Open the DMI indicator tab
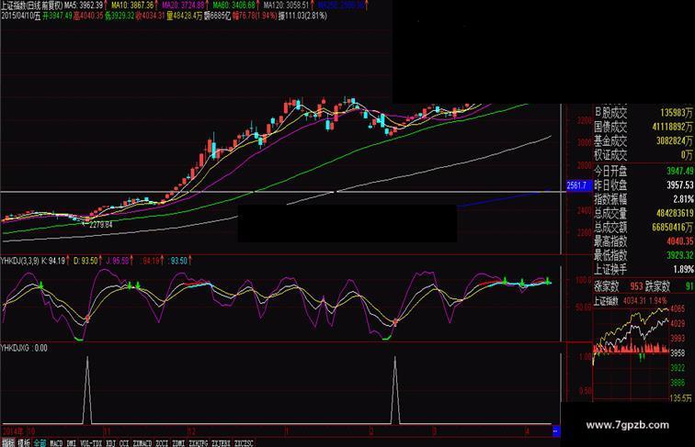Image resolution: width=695 pixels, height=447 pixels. pos(72,443)
